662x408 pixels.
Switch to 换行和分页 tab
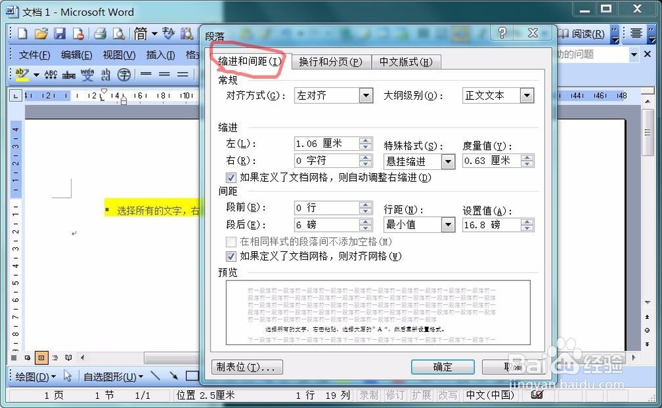(330, 62)
